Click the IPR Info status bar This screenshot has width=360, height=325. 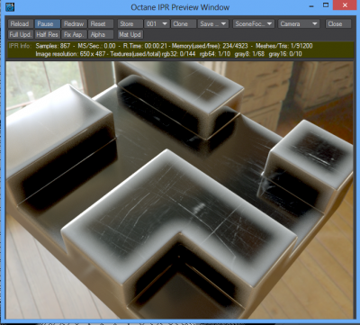[x=179, y=50]
